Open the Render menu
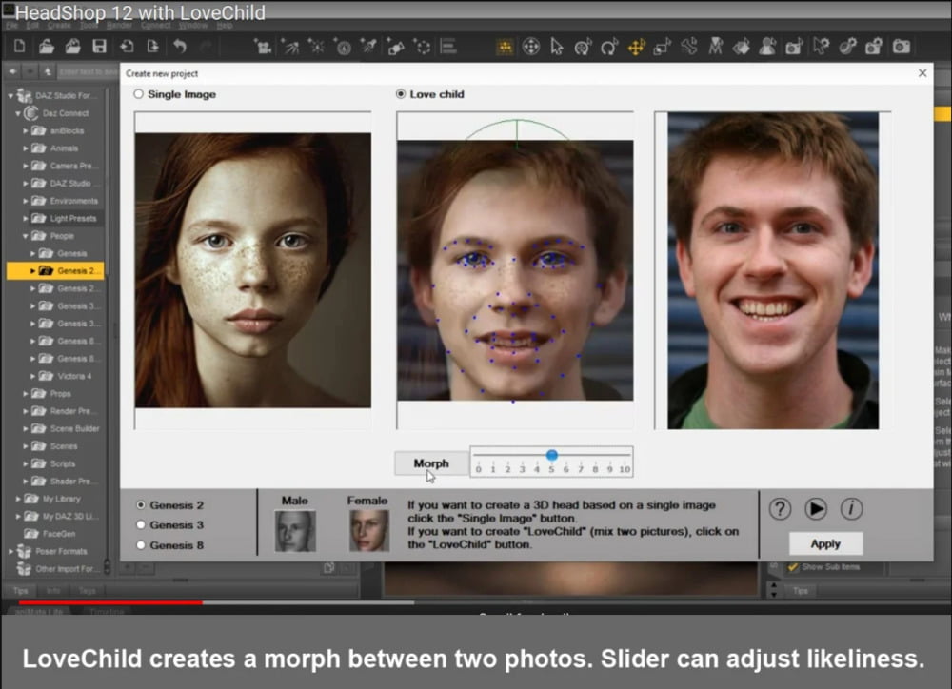Image resolution: width=952 pixels, height=689 pixels. (x=119, y=26)
